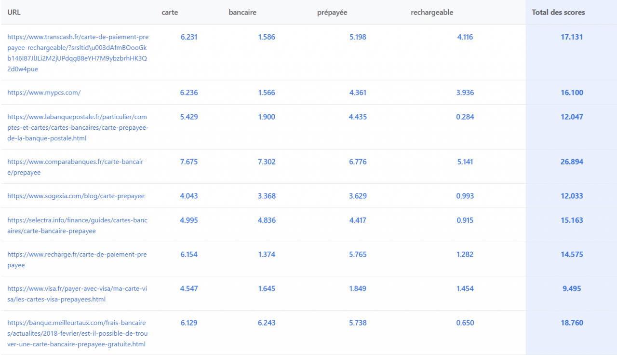This screenshot has height=355, width=617.
Task: Select total score 26.894
Action: pyautogui.click(x=572, y=162)
